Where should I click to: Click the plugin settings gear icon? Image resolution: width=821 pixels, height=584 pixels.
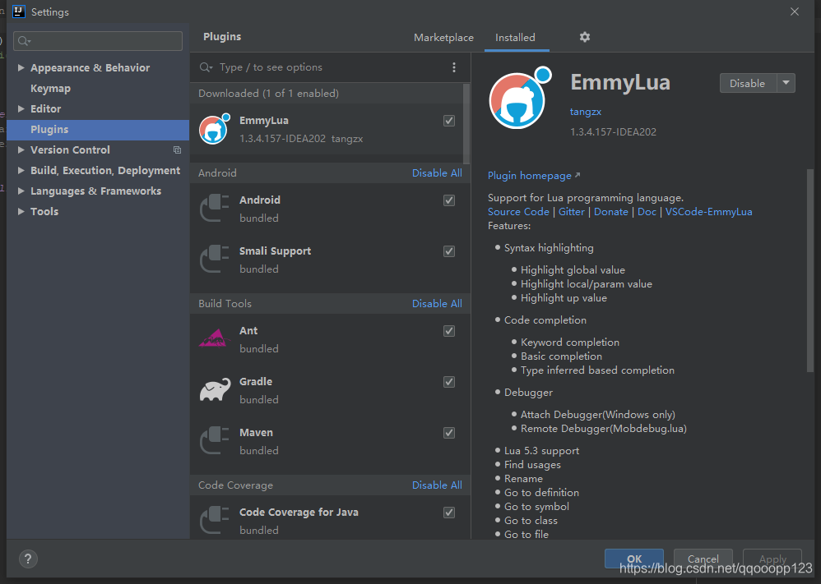click(584, 37)
